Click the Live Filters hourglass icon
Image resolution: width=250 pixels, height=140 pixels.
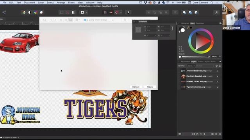pos(204,134)
